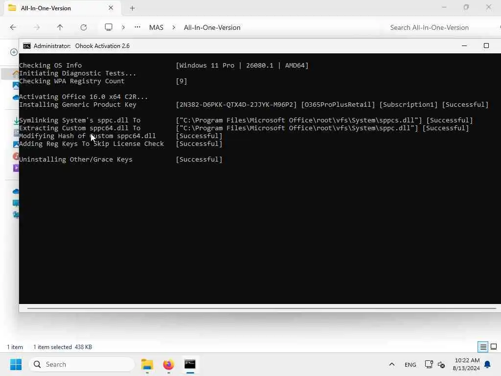Open network status tray icon

[429, 364]
